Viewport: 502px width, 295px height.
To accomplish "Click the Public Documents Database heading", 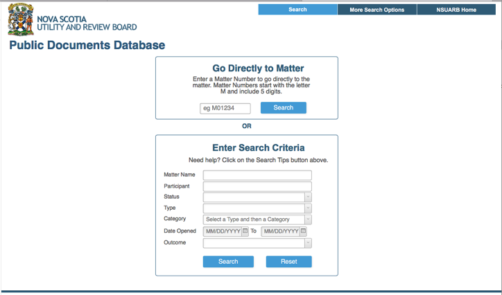I will click(87, 46).
